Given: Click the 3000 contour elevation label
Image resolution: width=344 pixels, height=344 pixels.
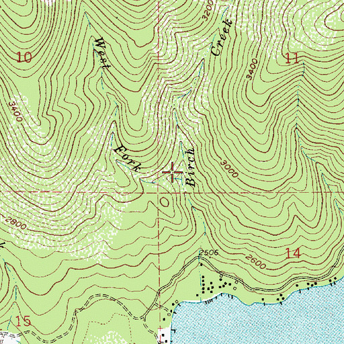Looking at the screenshot, I should 230,168.
